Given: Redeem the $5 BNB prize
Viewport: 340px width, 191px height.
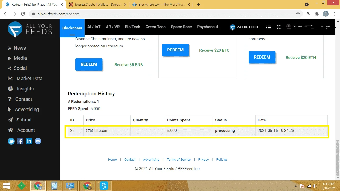Looking at the screenshot, I should tap(89, 64).
